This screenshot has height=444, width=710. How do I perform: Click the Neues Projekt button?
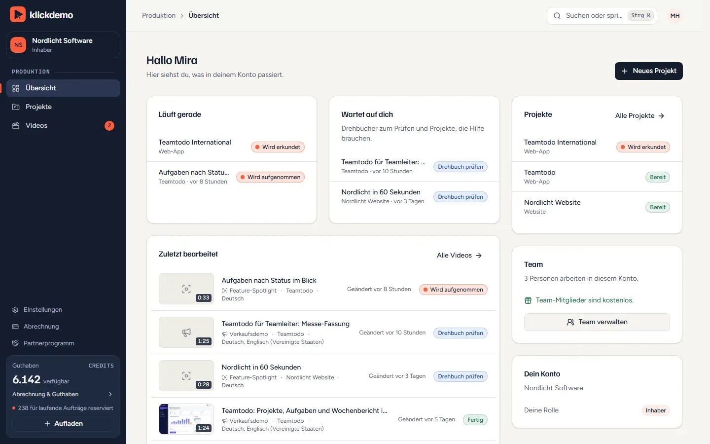click(x=649, y=71)
